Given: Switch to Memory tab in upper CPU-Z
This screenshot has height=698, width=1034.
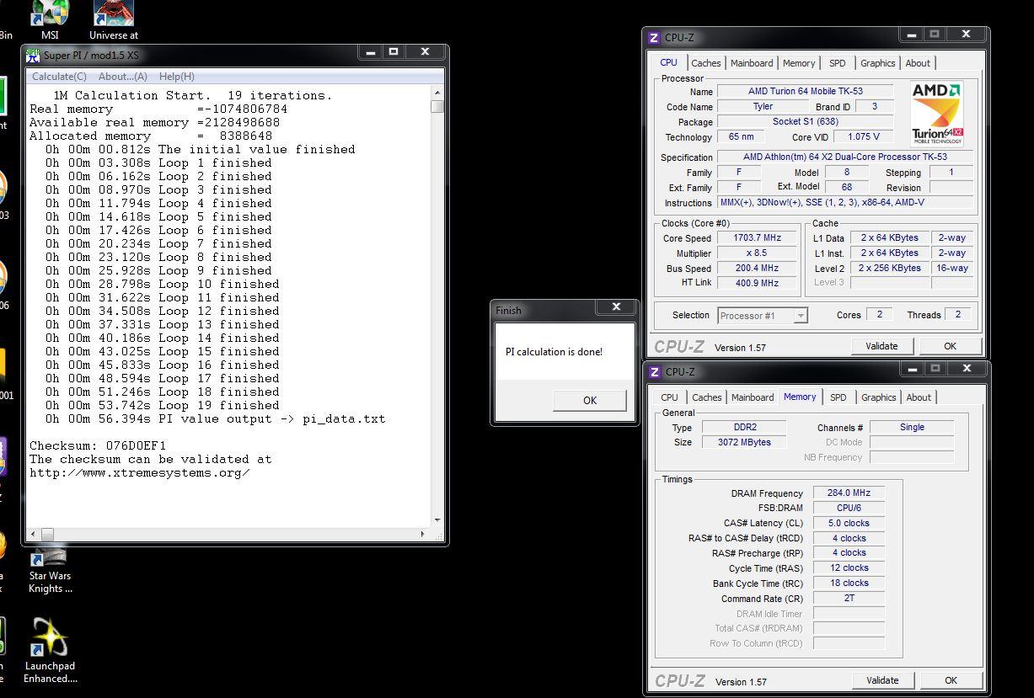Looking at the screenshot, I should click(x=799, y=63).
